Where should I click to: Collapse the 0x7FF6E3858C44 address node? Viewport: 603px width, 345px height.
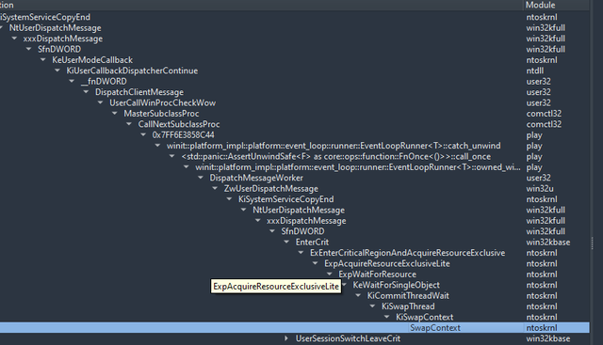pos(143,135)
